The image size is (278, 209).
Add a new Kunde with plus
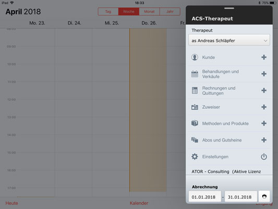(x=264, y=57)
